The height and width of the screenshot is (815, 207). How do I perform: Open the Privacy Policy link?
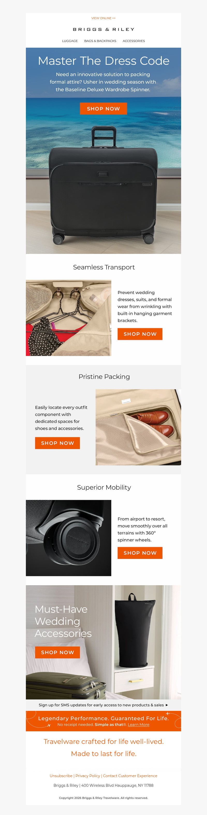tap(88, 776)
